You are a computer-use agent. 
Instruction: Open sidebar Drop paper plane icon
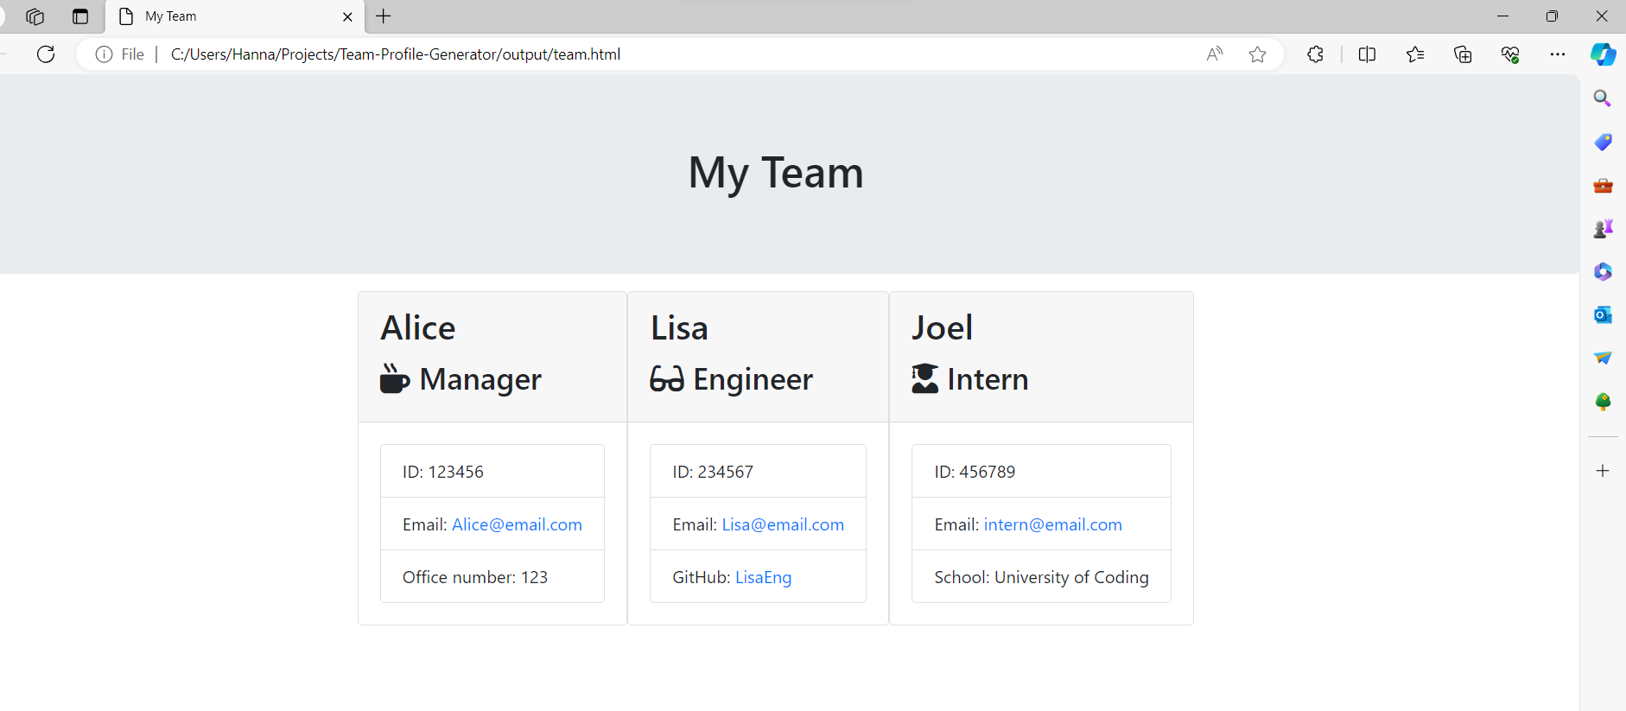tap(1603, 358)
